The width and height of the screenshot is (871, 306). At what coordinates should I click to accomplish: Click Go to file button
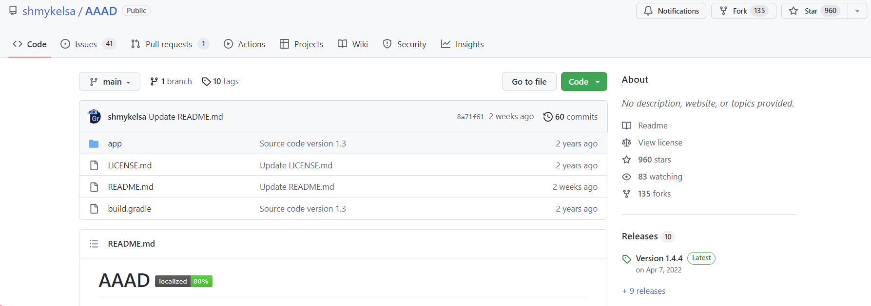pos(529,82)
